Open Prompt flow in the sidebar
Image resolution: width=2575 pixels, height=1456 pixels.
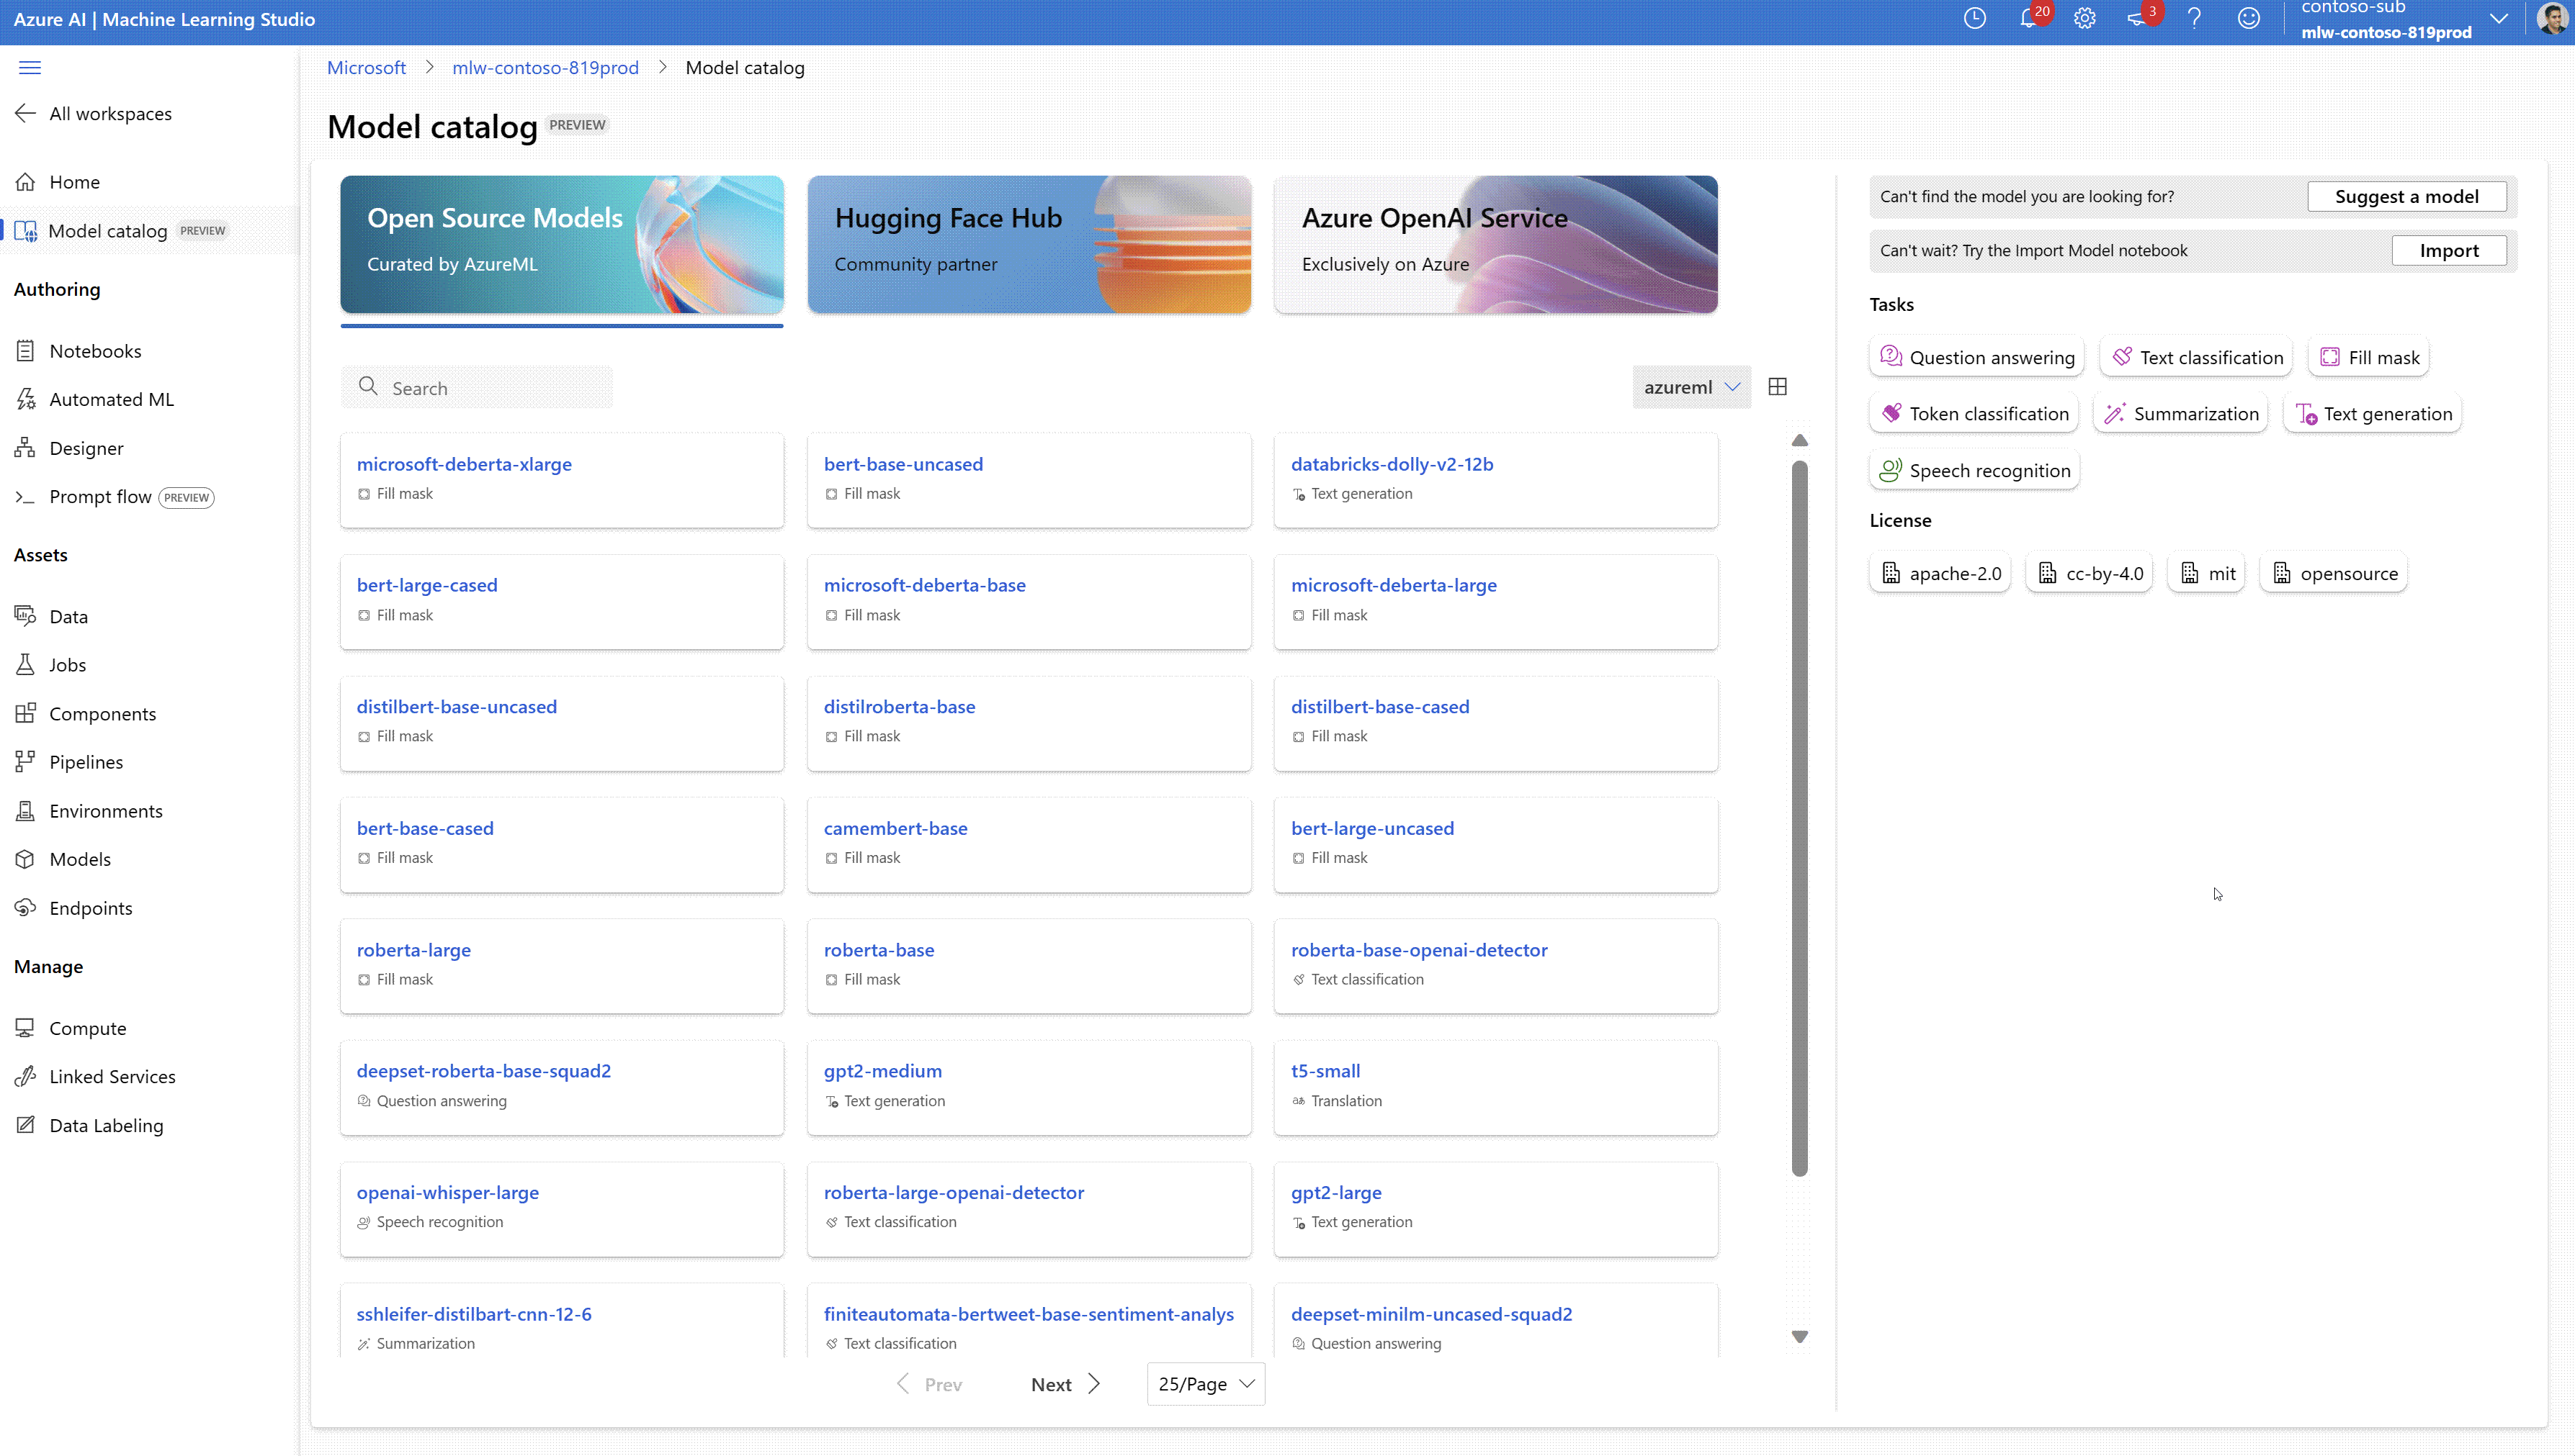click(100, 497)
